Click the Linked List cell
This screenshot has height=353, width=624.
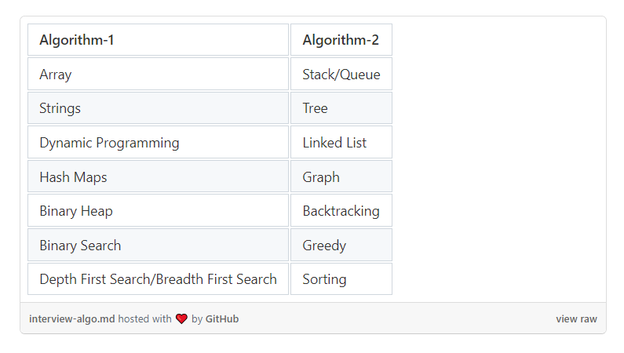[341, 142]
